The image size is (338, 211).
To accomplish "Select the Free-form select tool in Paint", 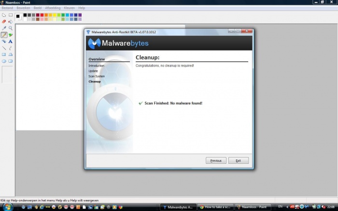I will point(4,15).
